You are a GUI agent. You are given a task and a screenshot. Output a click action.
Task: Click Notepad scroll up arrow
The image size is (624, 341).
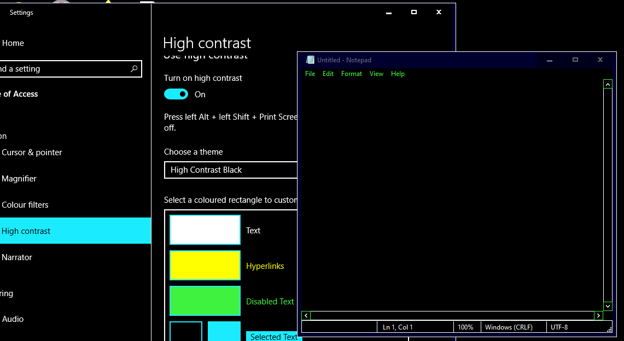[x=608, y=84]
